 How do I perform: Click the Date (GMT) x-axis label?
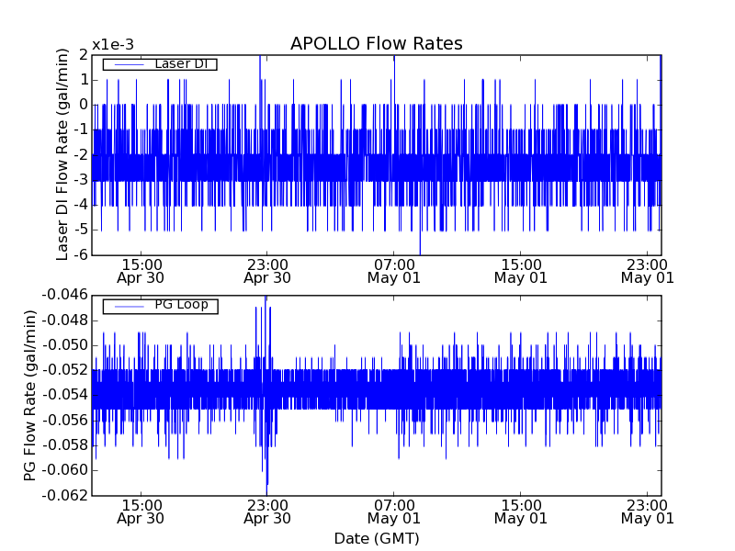pyautogui.click(x=376, y=538)
